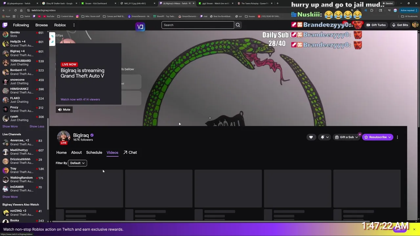Click the address bar URL twitch.tv/bigiraq/videos
Image resolution: width=420 pixels, height=236 pixels.
pos(44,10)
